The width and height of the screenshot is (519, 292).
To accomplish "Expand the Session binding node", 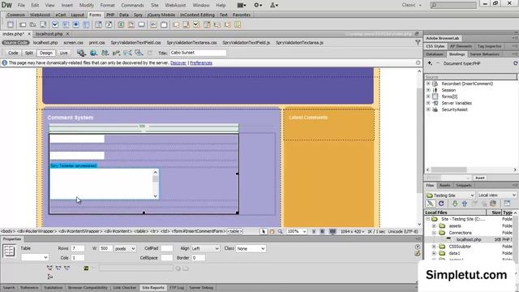I will [x=428, y=90].
